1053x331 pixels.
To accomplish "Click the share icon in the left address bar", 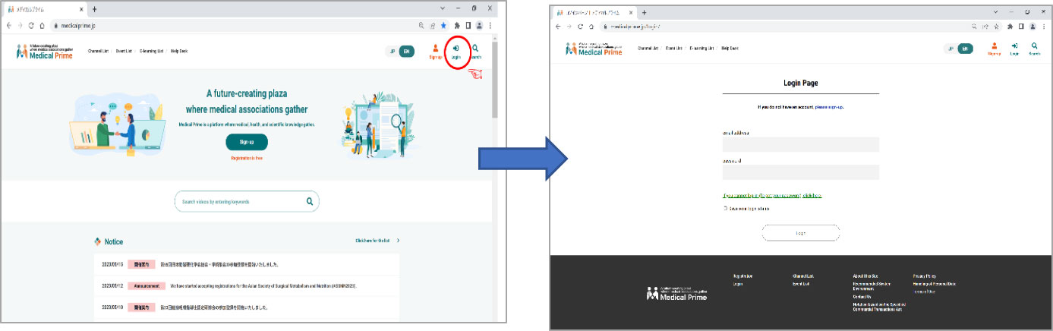I will click(x=433, y=25).
